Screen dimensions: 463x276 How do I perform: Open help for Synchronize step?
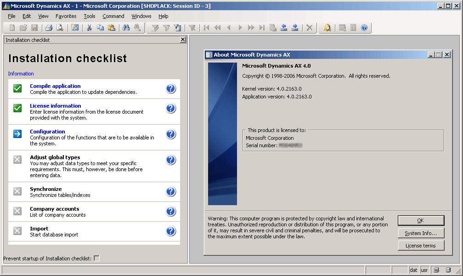171,191
